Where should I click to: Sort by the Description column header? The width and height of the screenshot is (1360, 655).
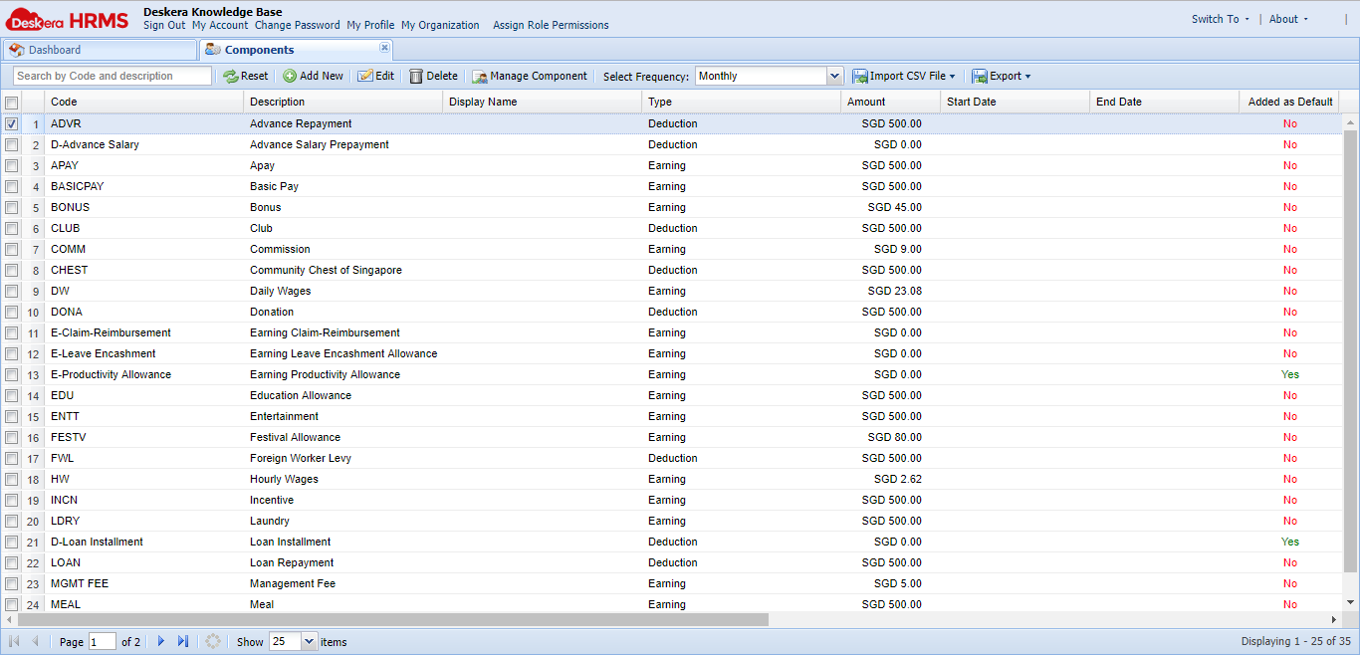coord(342,102)
